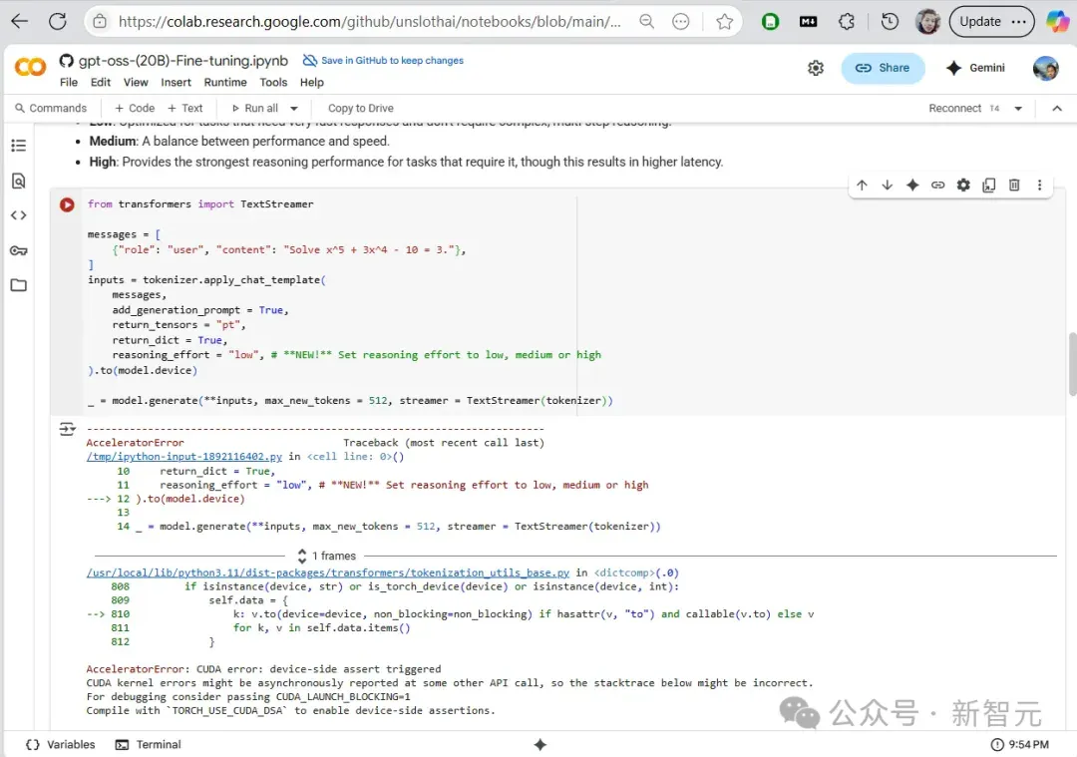Open the ipython-input traceback file link

click(184, 457)
